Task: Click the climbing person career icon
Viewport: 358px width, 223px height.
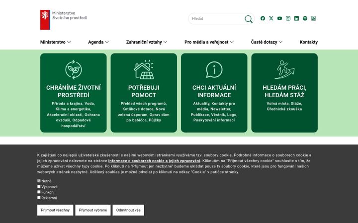Action: pyautogui.click(x=284, y=70)
